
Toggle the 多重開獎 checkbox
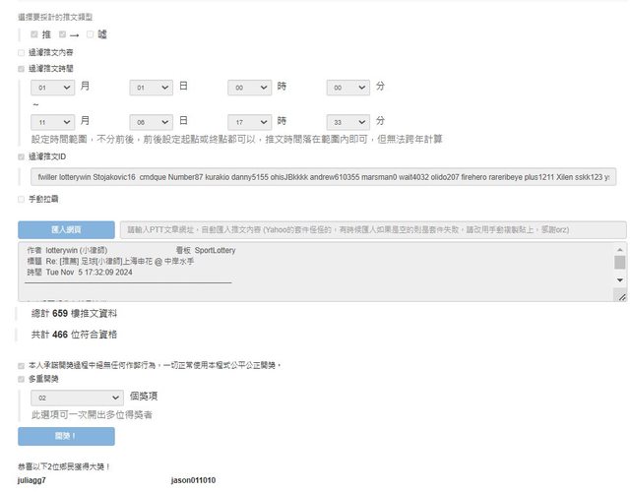pos(22,378)
